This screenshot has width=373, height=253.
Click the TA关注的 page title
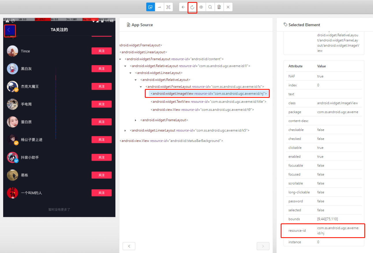pos(59,30)
